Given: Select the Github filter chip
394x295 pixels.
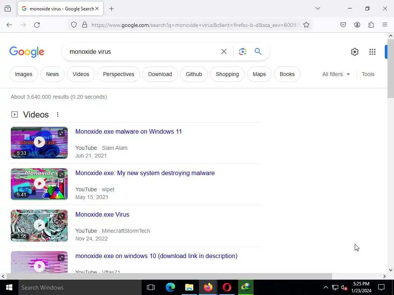Looking at the screenshot, I should coord(194,74).
